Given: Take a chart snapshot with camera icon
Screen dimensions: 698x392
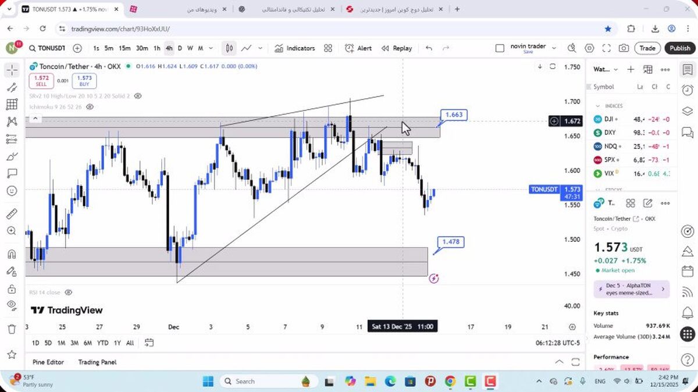Looking at the screenshot, I should [x=624, y=48].
